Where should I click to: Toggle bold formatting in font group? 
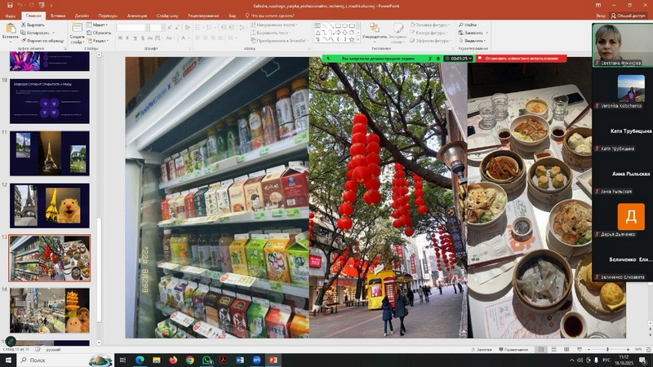pyautogui.click(x=120, y=38)
